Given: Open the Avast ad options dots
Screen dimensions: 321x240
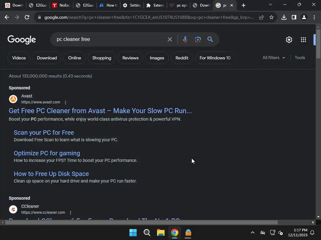Looking at the screenshot, I should click(66, 102).
